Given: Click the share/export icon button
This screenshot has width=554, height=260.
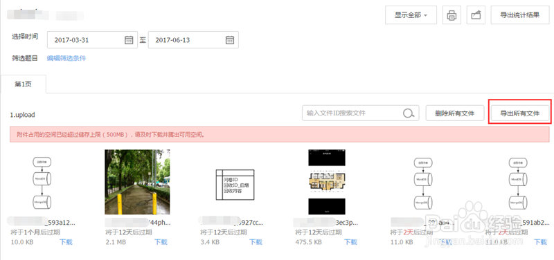Looking at the screenshot, I should (476, 15).
